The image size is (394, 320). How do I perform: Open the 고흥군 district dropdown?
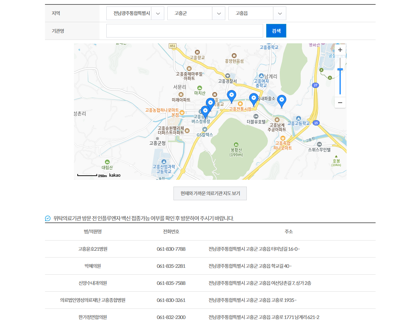click(x=196, y=13)
